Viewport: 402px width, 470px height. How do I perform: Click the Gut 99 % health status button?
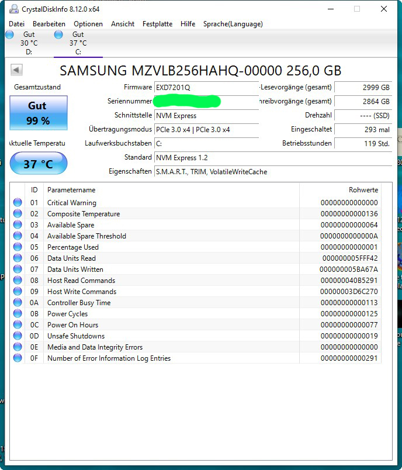coord(39,113)
